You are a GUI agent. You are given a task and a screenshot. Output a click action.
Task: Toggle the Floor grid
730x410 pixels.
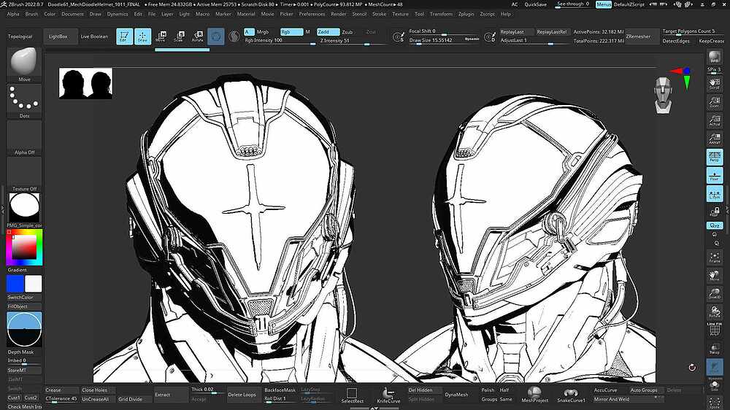(x=715, y=175)
